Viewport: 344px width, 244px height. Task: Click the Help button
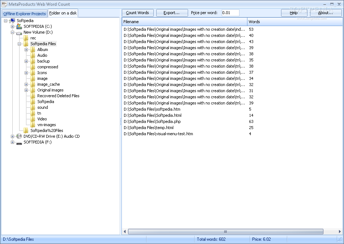[294, 13]
